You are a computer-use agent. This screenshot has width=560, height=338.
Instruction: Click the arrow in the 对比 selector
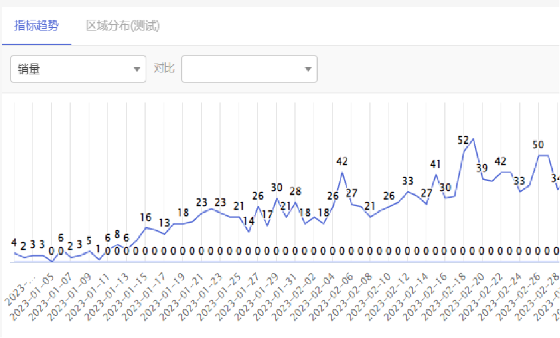click(x=308, y=70)
